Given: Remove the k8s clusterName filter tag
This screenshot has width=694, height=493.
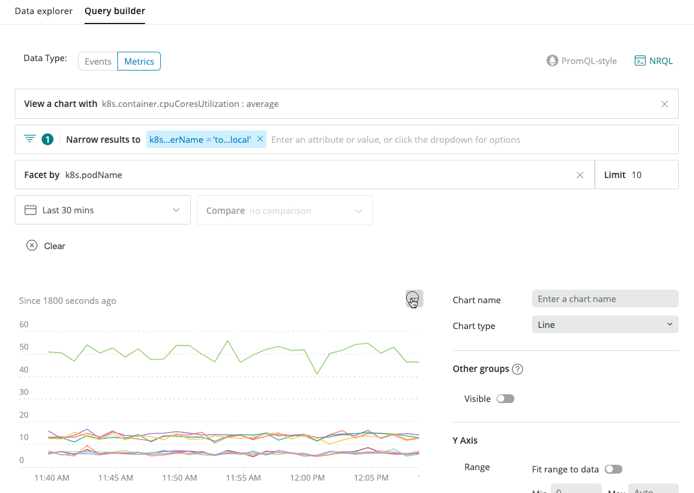Looking at the screenshot, I should (x=260, y=139).
